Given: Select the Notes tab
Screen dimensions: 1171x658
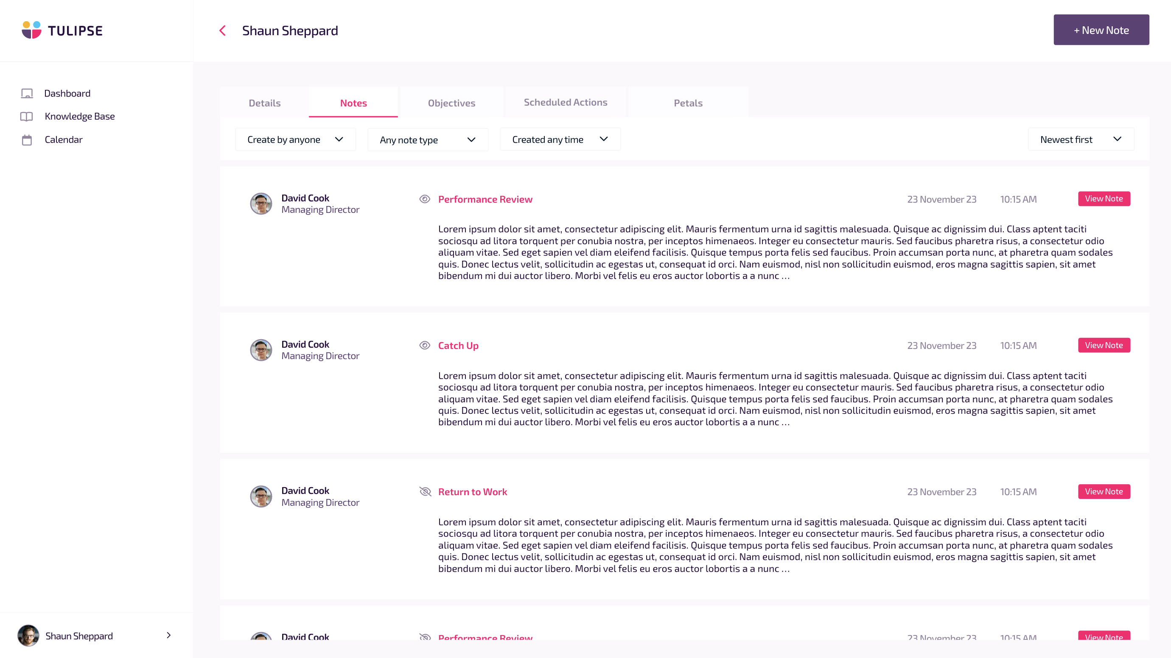Looking at the screenshot, I should coord(353,103).
